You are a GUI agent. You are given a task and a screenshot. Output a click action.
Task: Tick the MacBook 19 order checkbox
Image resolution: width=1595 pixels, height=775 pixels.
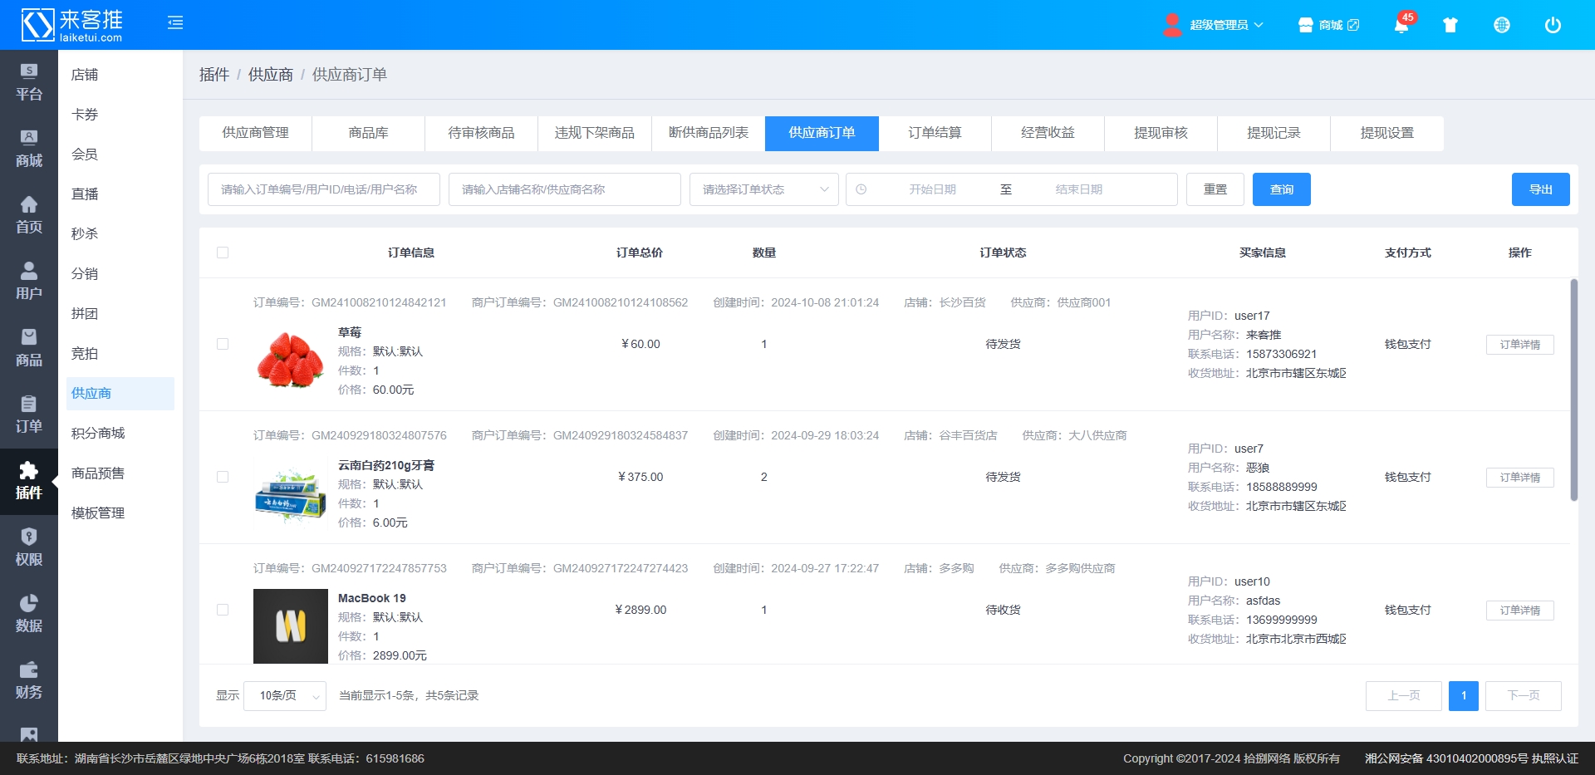click(223, 610)
